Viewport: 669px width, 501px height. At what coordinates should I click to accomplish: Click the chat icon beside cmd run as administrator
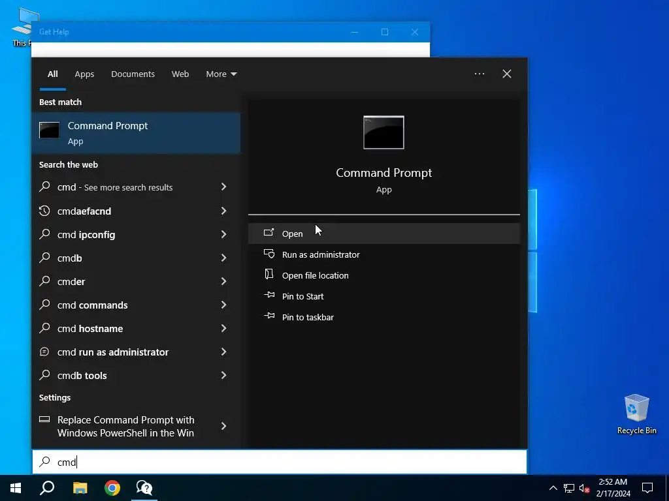tap(44, 352)
